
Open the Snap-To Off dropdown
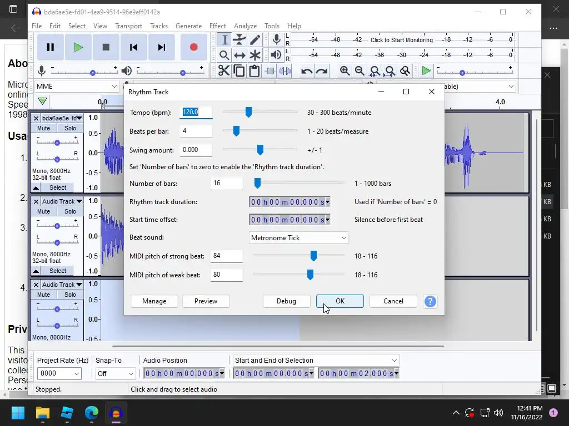click(x=116, y=373)
